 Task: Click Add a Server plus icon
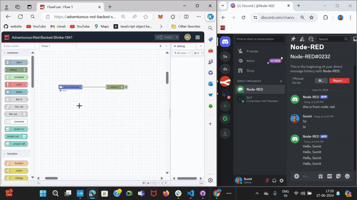tap(225, 106)
